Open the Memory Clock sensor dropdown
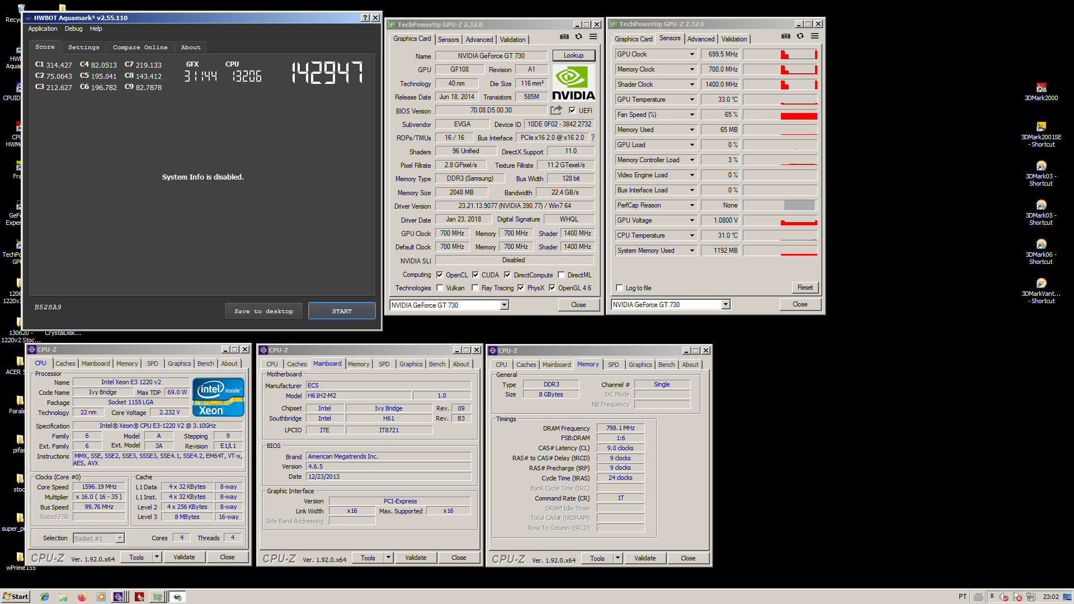Image resolution: width=1074 pixels, height=604 pixels. point(692,69)
